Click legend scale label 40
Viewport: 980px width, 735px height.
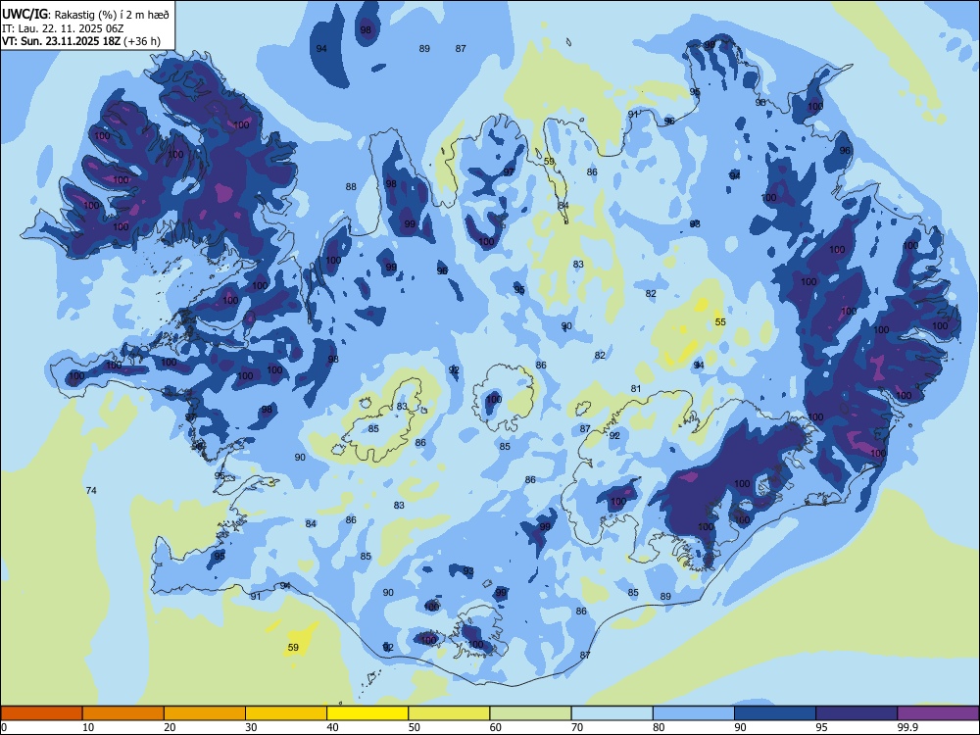click(332, 727)
